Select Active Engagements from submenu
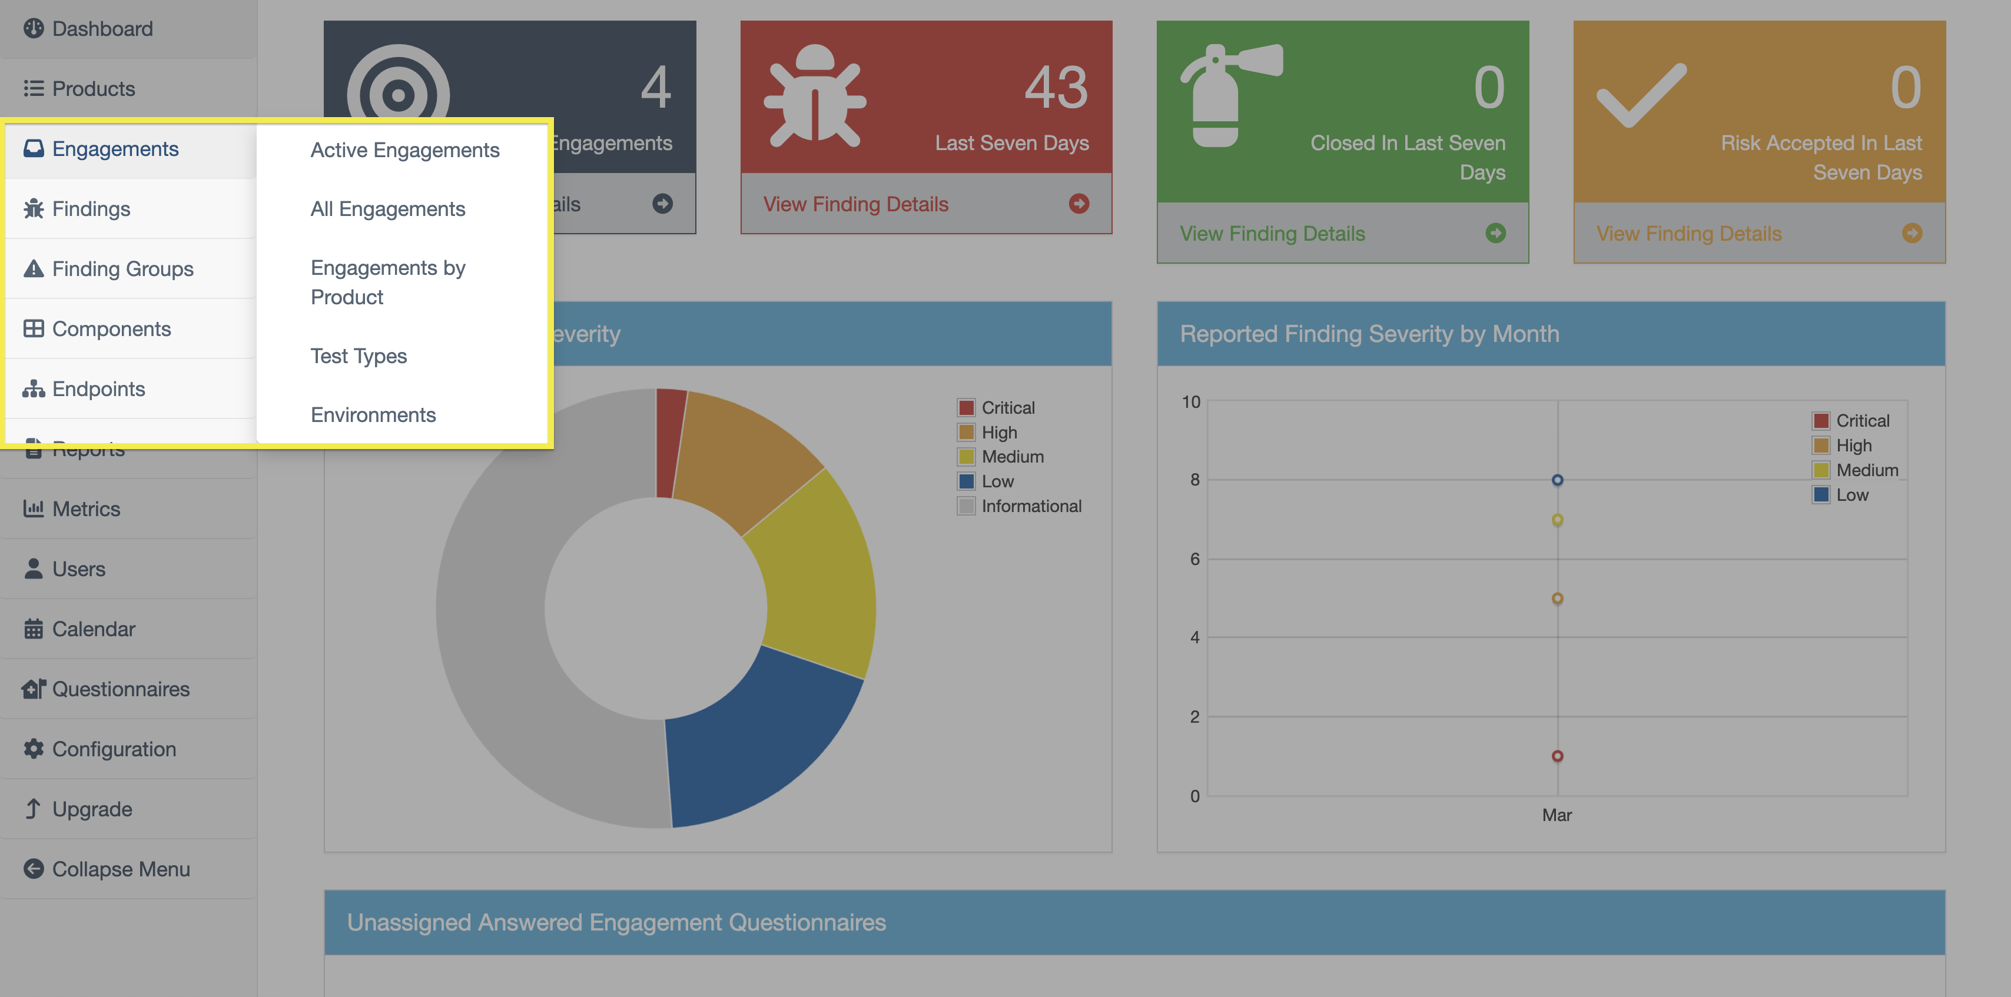 (x=404, y=150)
